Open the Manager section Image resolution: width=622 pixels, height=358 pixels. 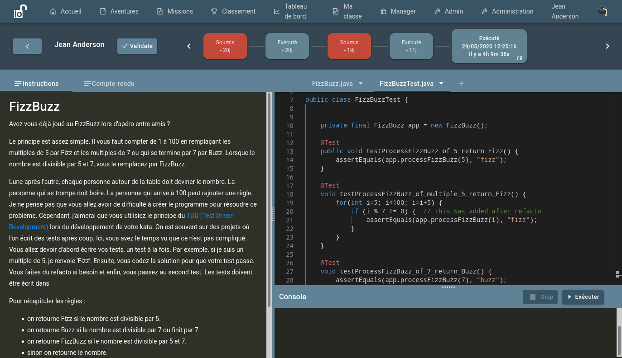398,11
